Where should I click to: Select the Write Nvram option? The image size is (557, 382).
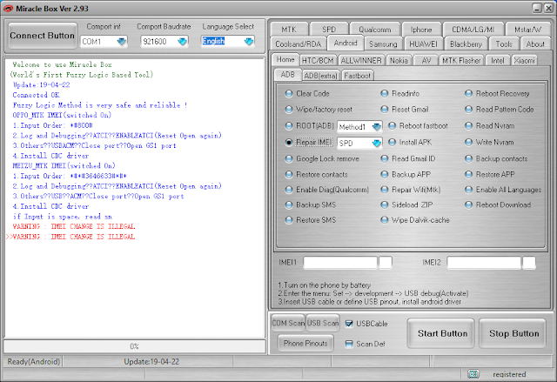coord(468,143)
